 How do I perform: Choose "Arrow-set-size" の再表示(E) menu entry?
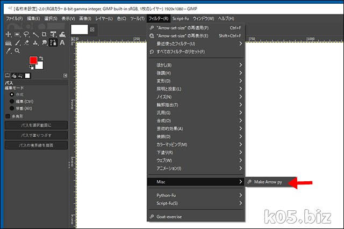(x=196, y=36)
